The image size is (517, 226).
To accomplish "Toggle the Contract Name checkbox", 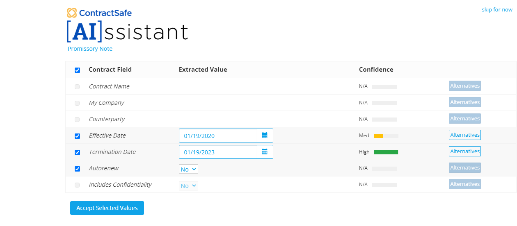I will (x=77, y=87).
